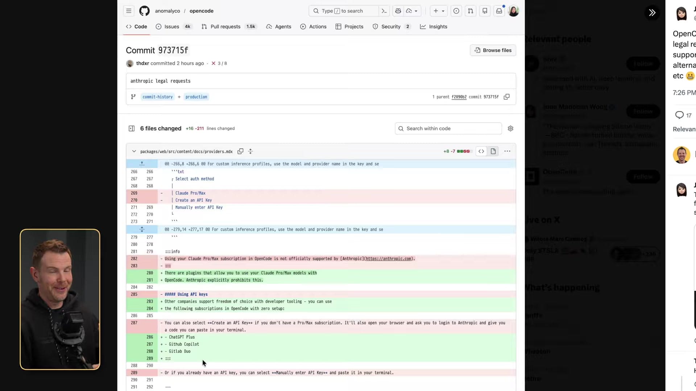Click the author thumbnail on commit
The width and height of the screenshot is (696, 391).
130,63
